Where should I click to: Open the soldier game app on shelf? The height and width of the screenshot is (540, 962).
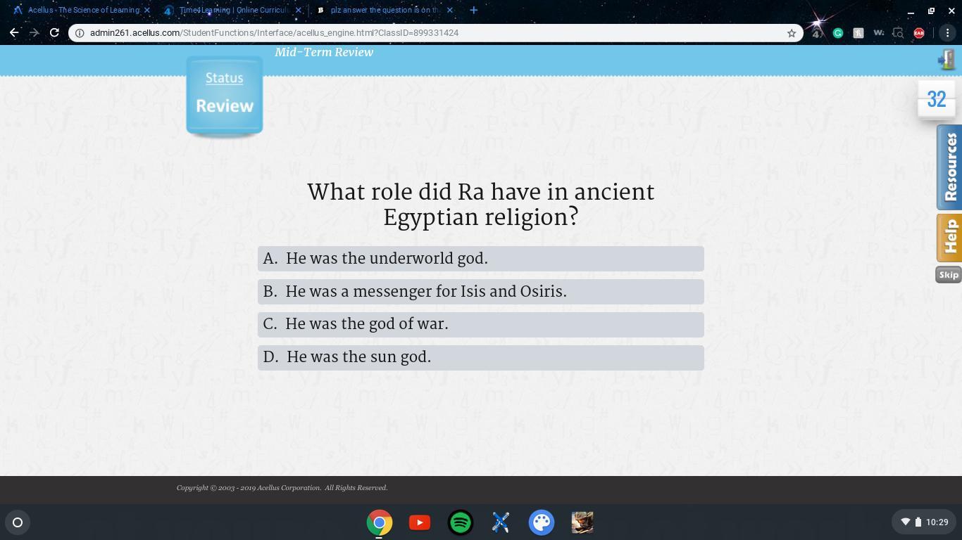tap(582, 522)
